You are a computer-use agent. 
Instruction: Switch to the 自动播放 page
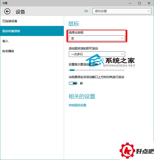point(32,51)
